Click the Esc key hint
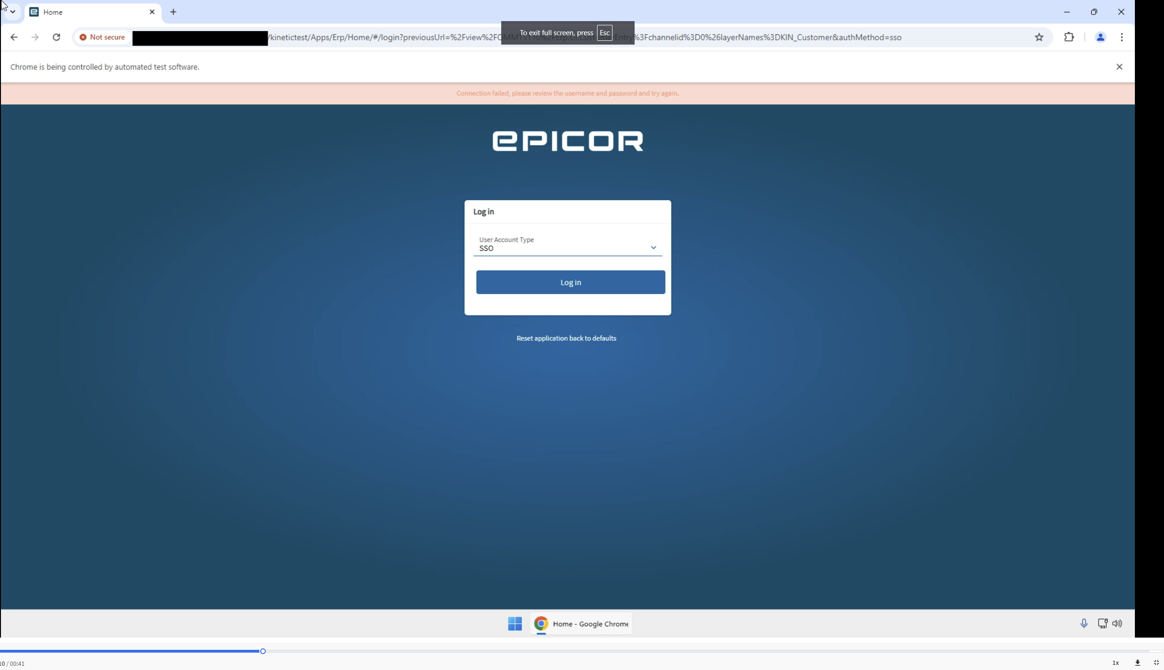The image size is (1164, 670). coord(605,33)
